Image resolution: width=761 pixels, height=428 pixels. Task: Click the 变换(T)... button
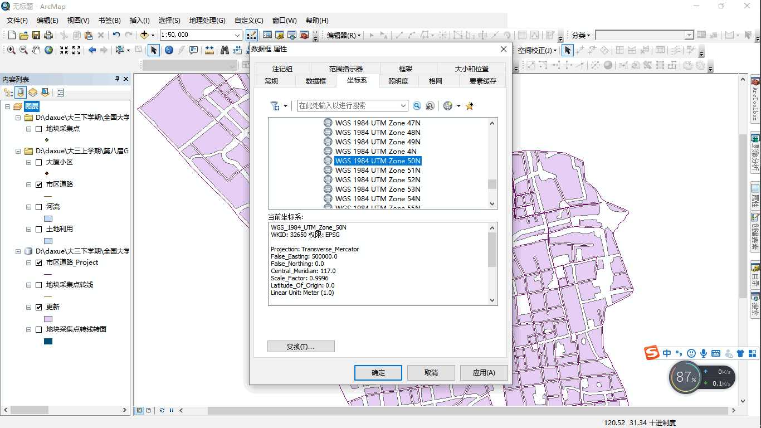(x=301, y=347)
